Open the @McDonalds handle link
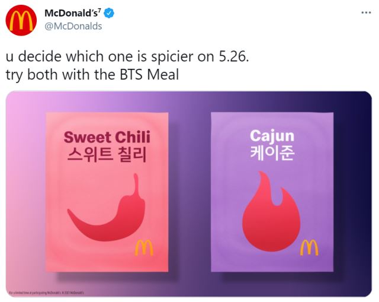379x302 pixels. point(73,26)
